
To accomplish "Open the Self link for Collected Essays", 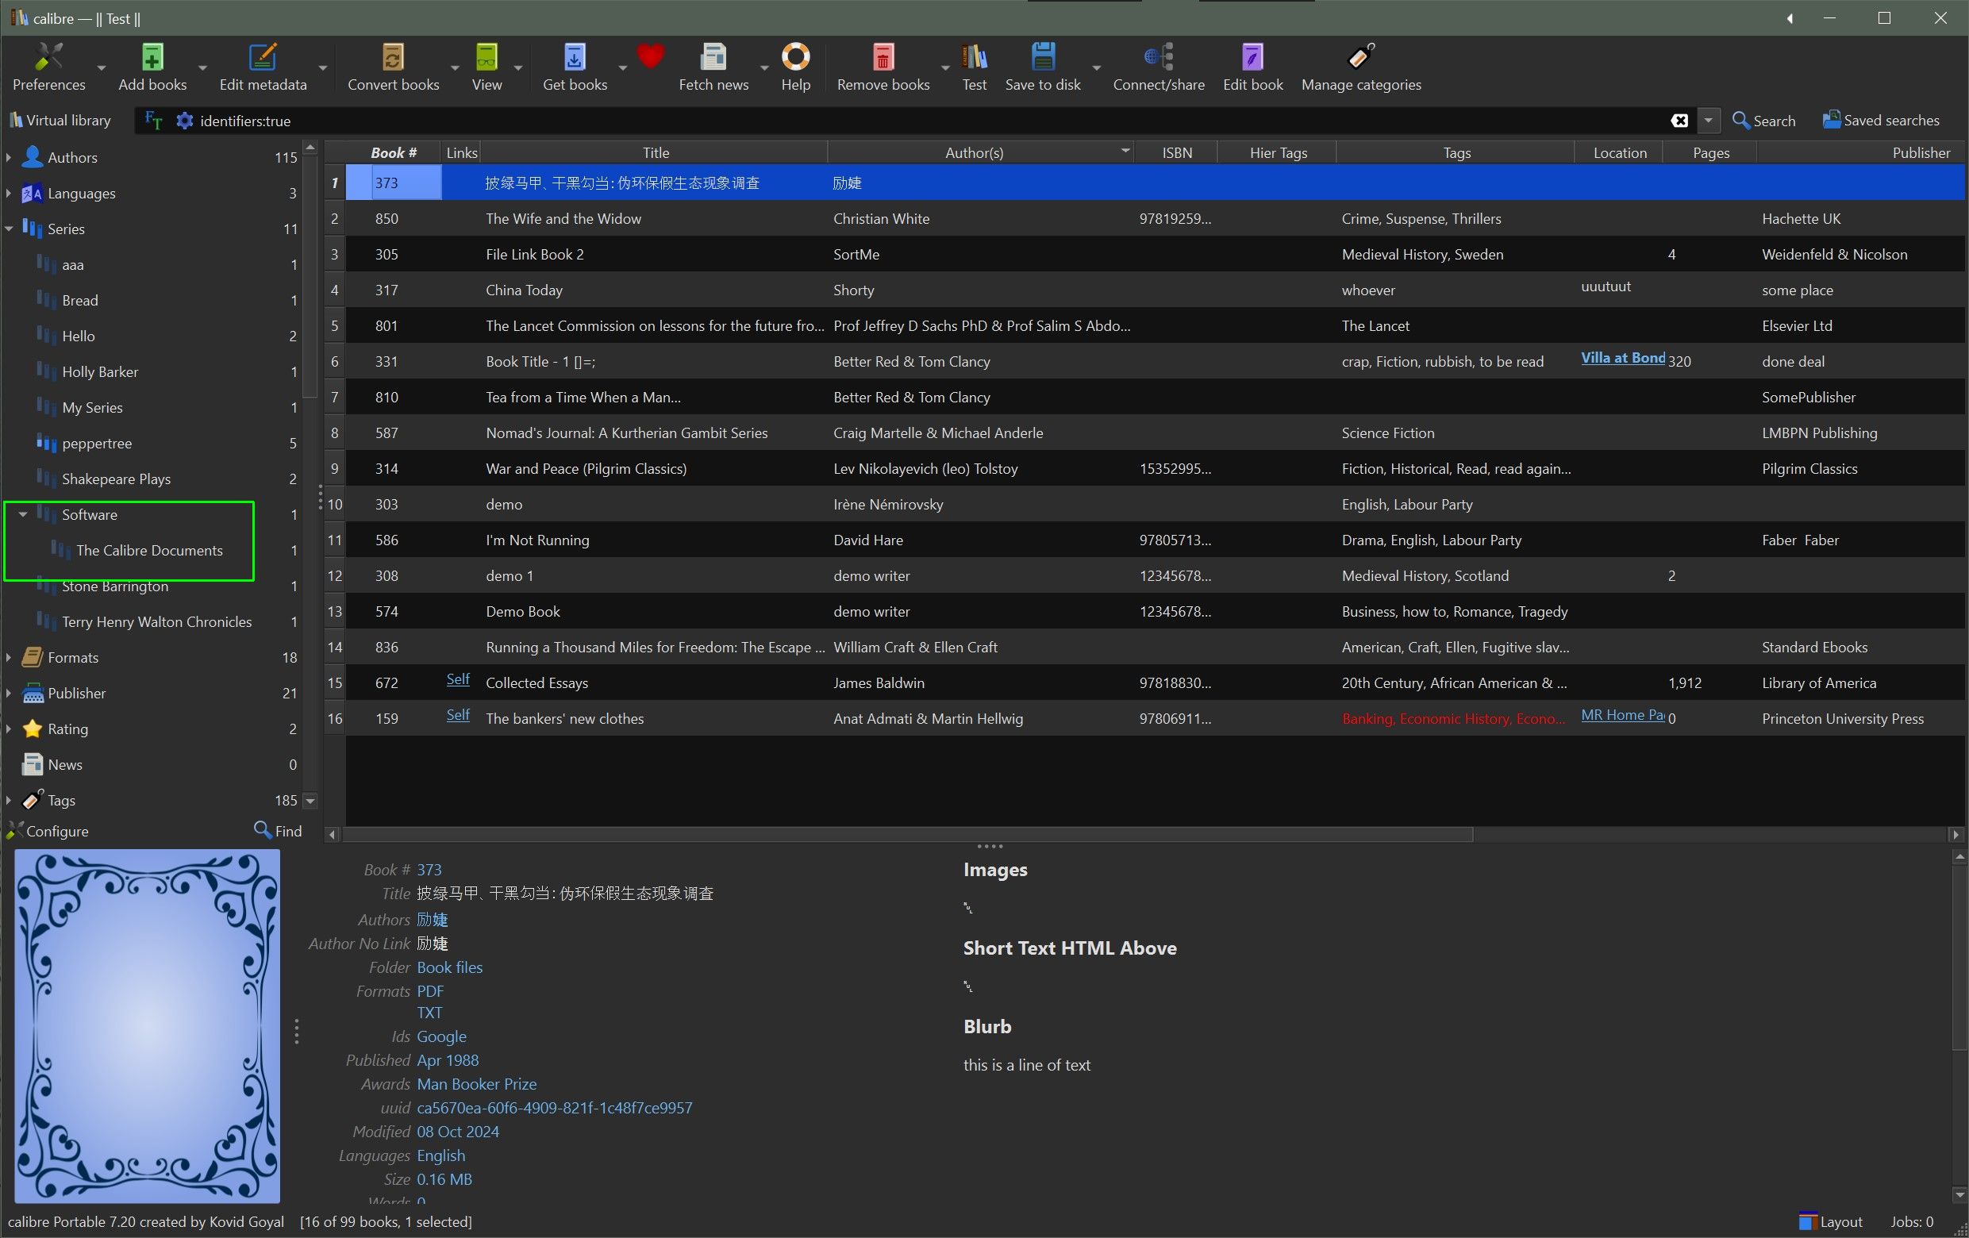I will point(458,679).
